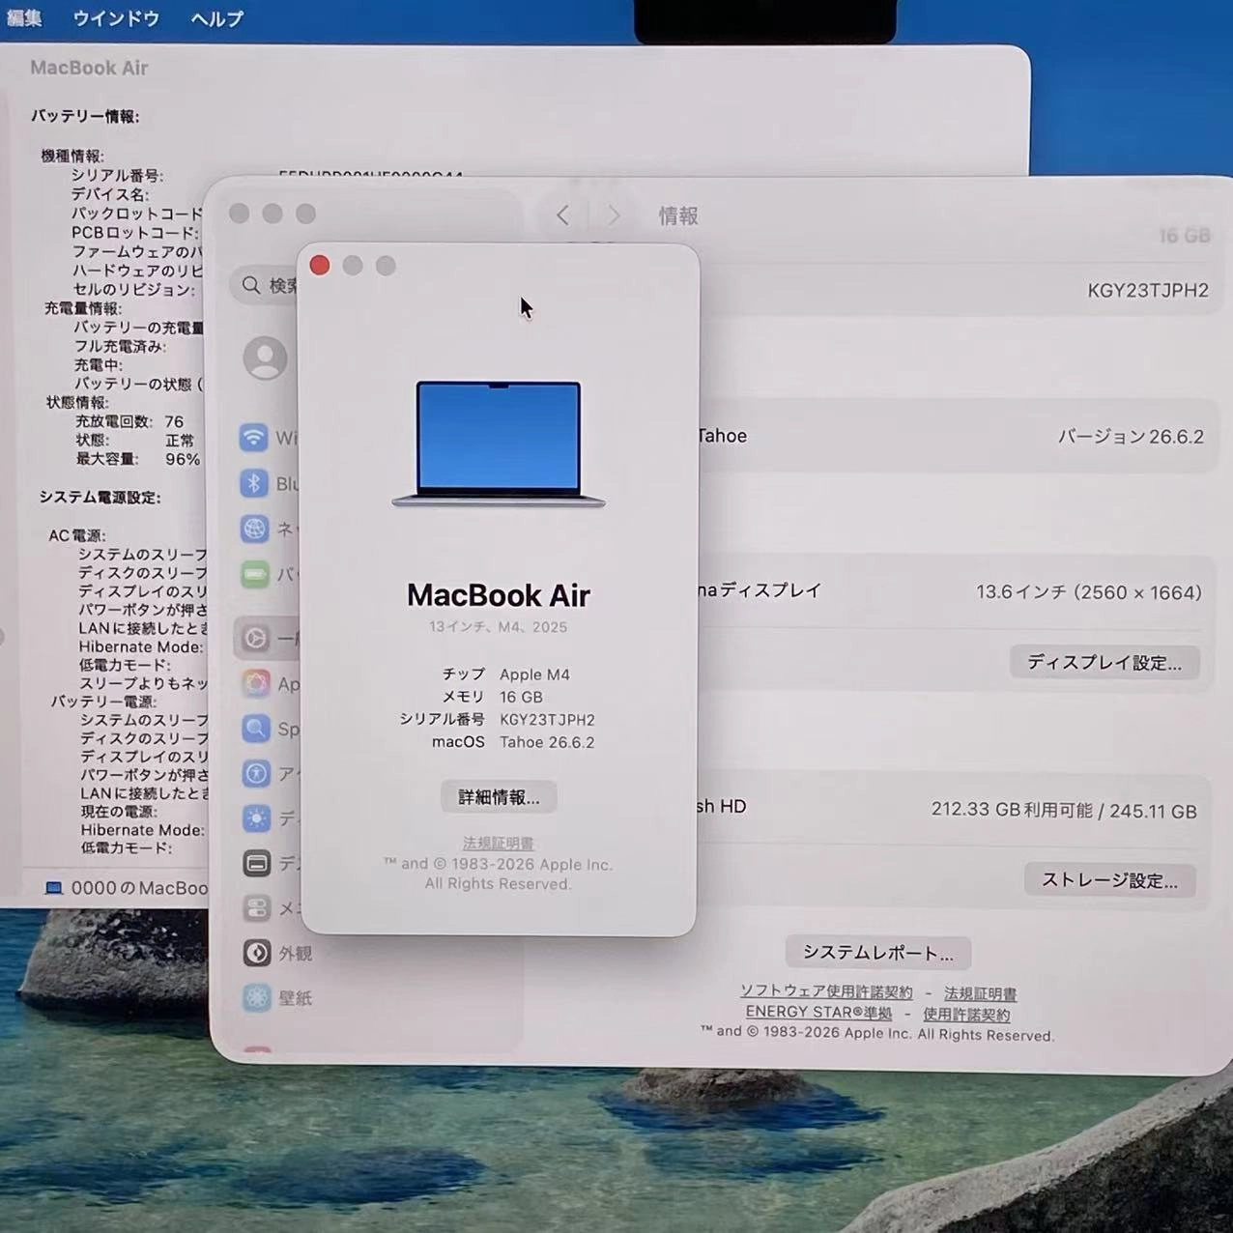Image resolution: width=1233 pixels, height=1233 pixels.
Task: Open 法規証明書 link in System Settings
Action: (980, 993)
